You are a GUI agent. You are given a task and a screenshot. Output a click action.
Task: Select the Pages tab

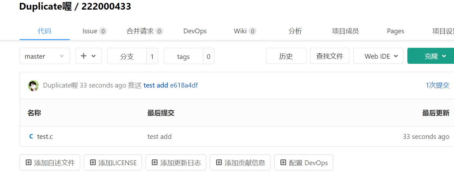pyautogui.click(x=395, y=31)
